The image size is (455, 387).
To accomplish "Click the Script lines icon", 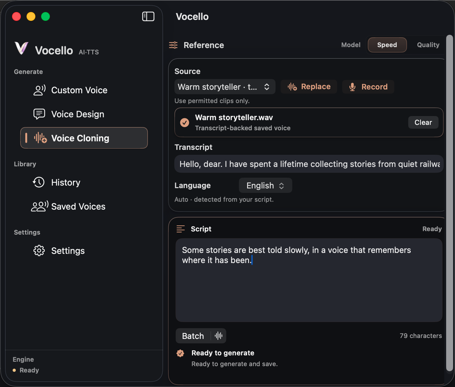I will pyautogui.click(x=180, y=229).
